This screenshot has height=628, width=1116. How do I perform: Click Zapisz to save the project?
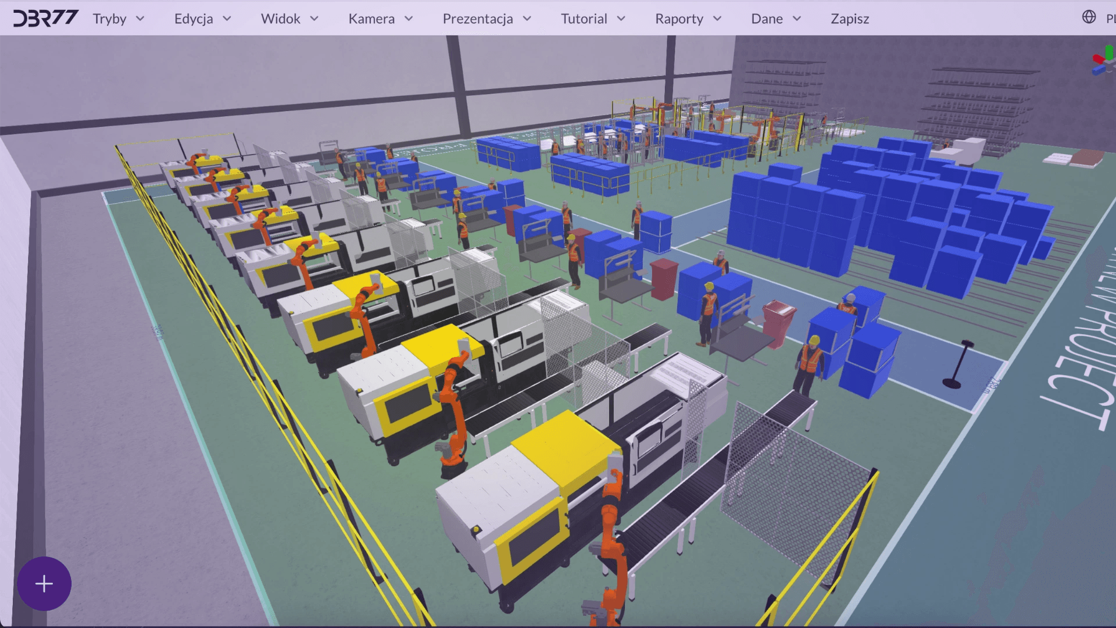[850, 19]
